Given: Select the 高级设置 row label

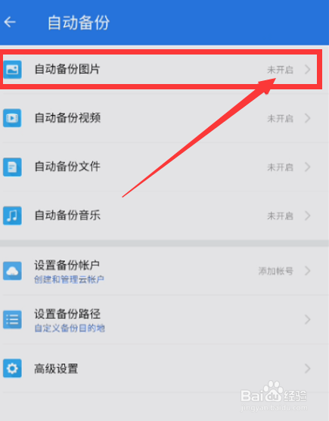Looking at the screenshot, I should coord(56,369).
